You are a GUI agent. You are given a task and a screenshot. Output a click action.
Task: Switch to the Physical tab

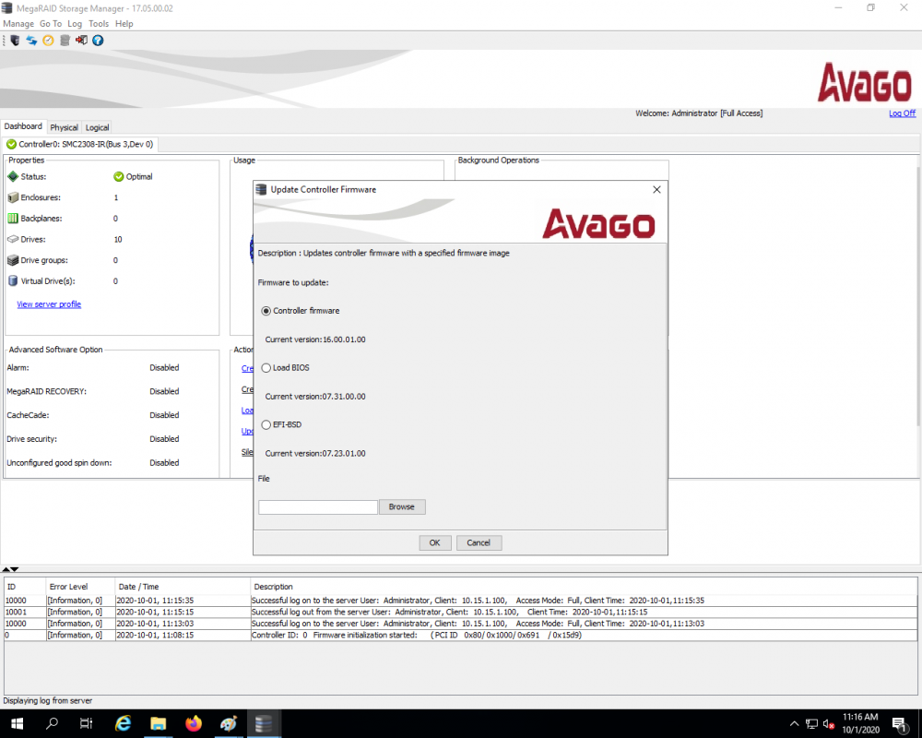click(64, 127)
